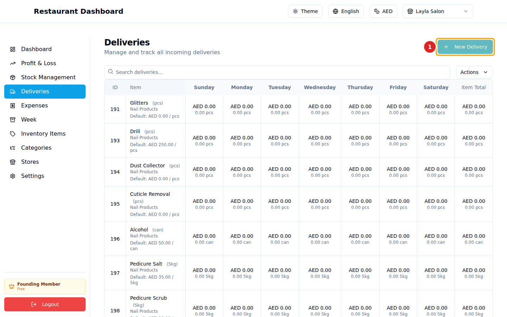Image resolution: width=507 pixels, height=317 pixels.
Task: Open the English language selector
Action: 345,11
